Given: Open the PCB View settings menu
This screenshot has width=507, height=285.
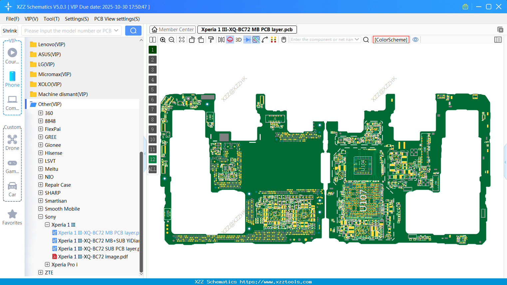Looking at the screenshot, I should [117, 19].
